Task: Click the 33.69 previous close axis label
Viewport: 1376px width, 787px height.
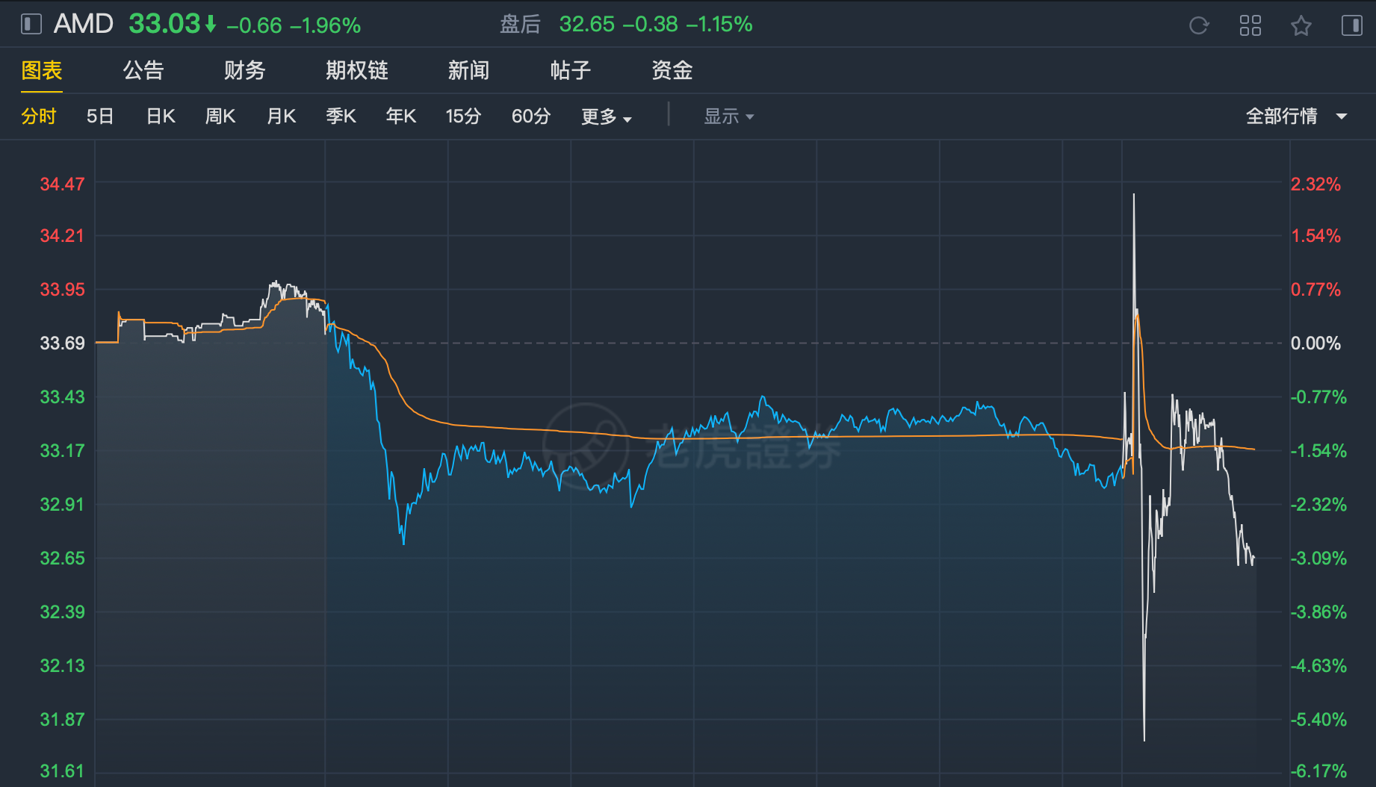Action: 62,343
